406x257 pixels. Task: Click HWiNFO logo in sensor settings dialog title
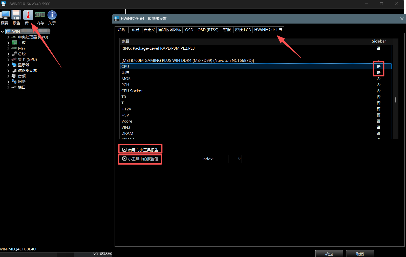pyautogui.click(x=117, y=19)
